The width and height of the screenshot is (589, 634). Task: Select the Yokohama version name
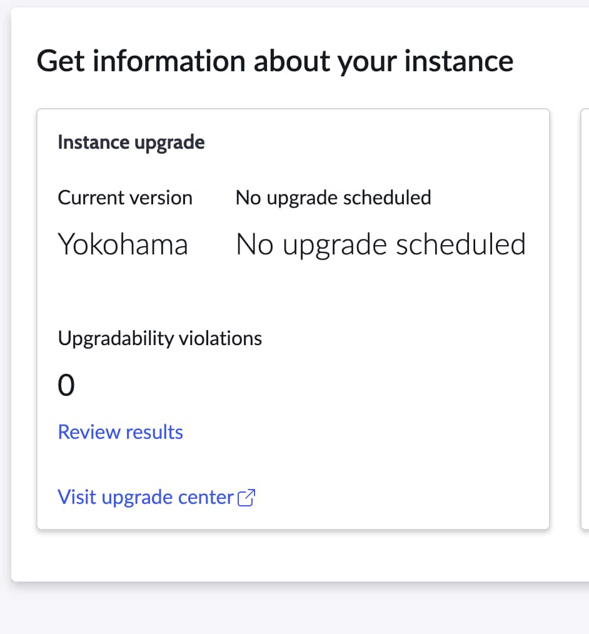pos(123,244)
